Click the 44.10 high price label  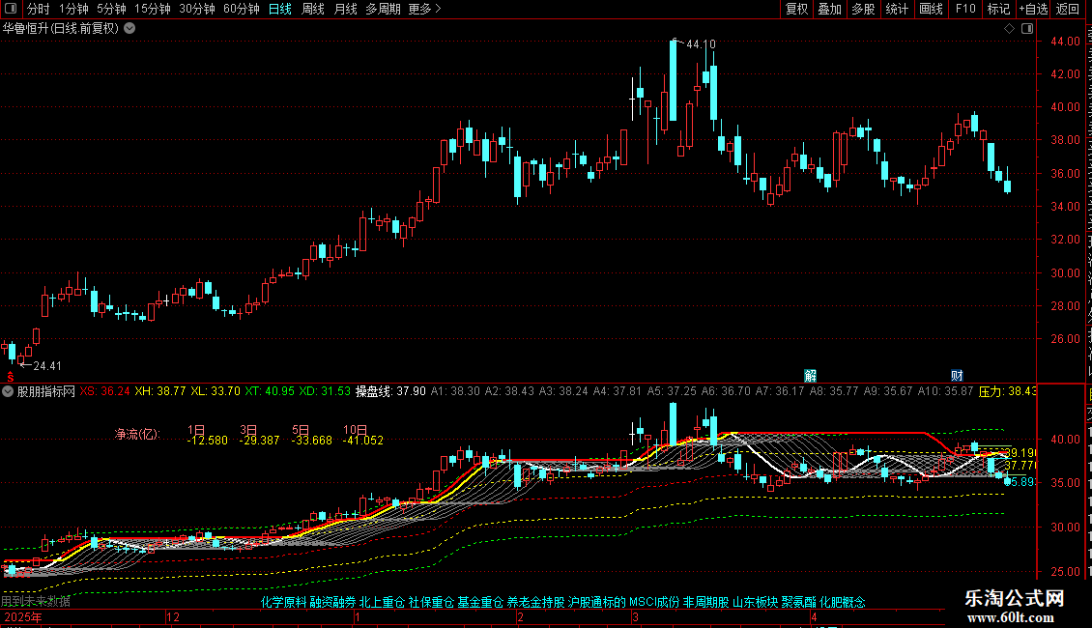(701, 44)
